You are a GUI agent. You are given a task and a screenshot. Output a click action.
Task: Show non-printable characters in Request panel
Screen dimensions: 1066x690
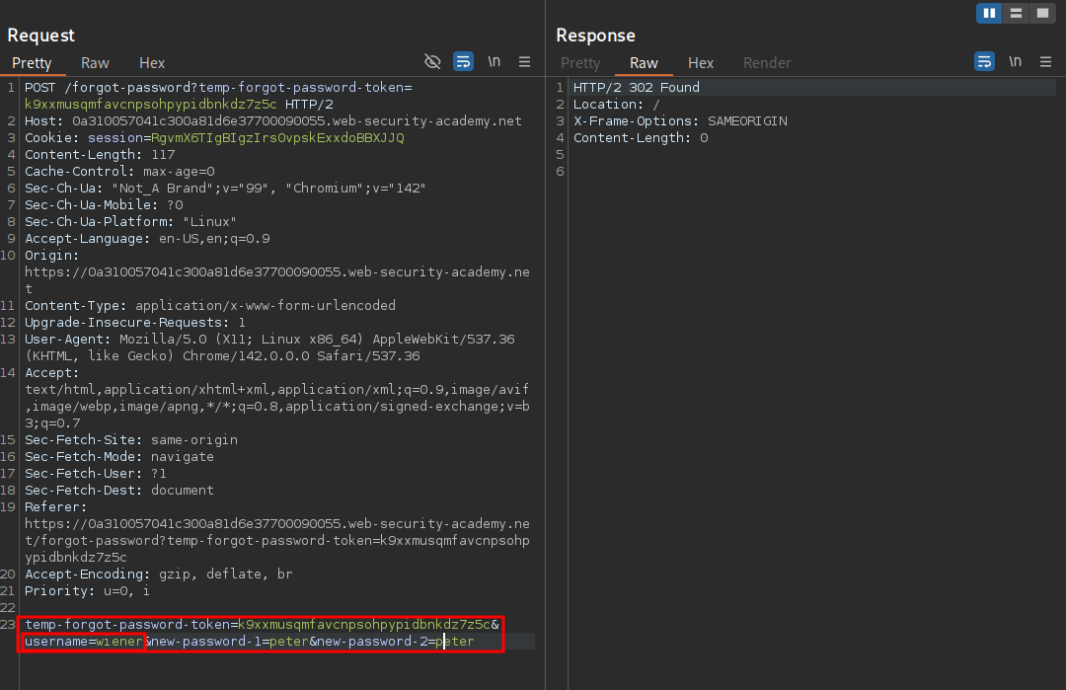[494, 61]
